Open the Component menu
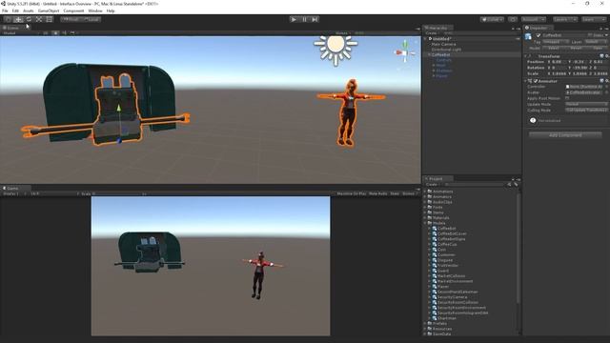This screenshot has width=610, height=343. [x=73, y=10]
